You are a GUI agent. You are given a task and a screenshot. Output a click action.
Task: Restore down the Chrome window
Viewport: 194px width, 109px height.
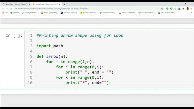coord(186,4)
